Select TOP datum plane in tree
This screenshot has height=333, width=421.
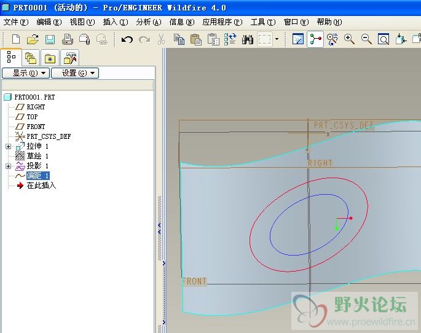32,117
